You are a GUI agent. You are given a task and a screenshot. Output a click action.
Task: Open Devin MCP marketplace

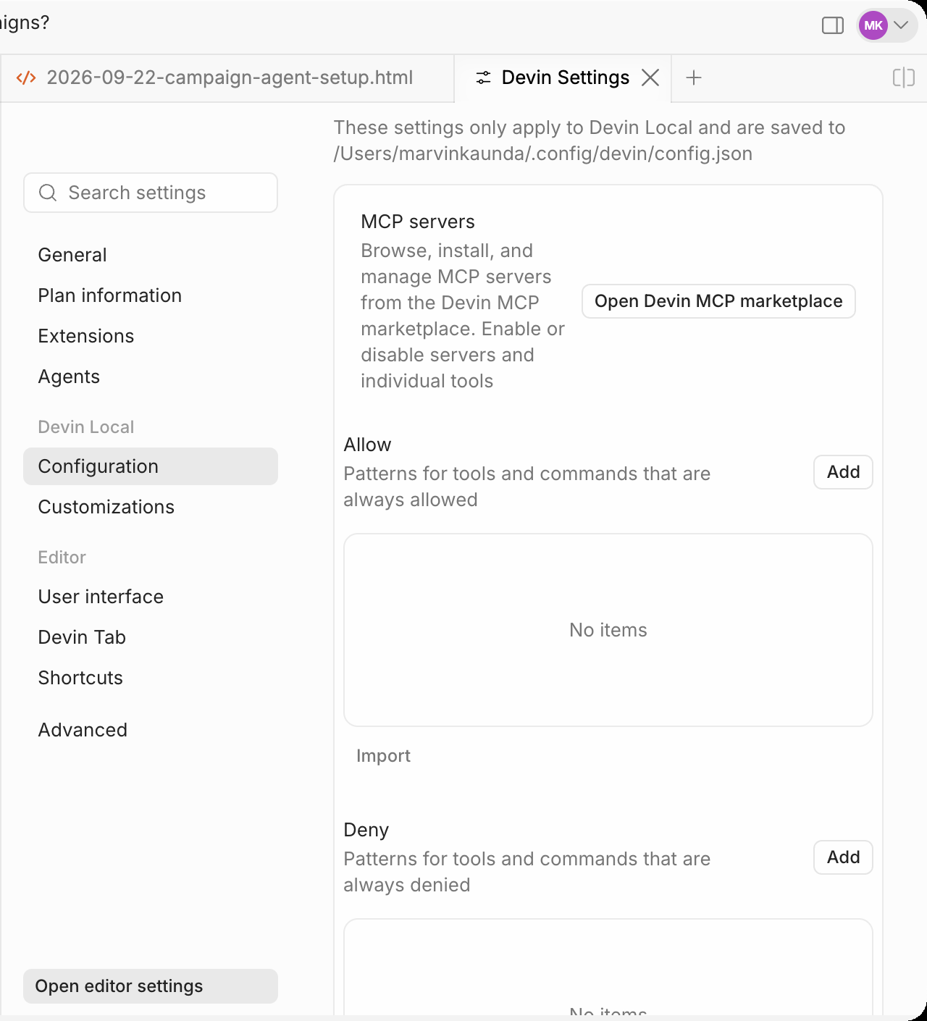pos(718,301)
